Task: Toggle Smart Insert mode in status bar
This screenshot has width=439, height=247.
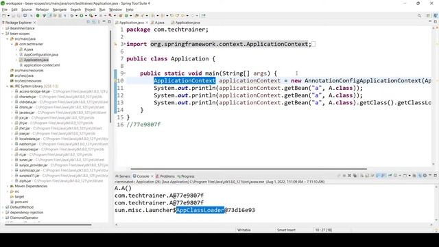Action: [x=286, y=230]
